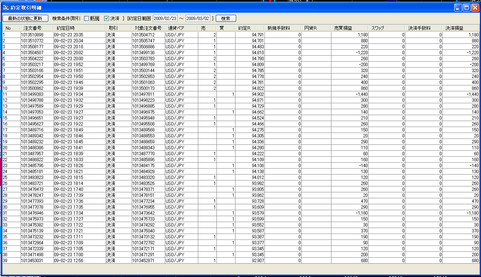Click the 約定R column header

click(x=250, y=28)
